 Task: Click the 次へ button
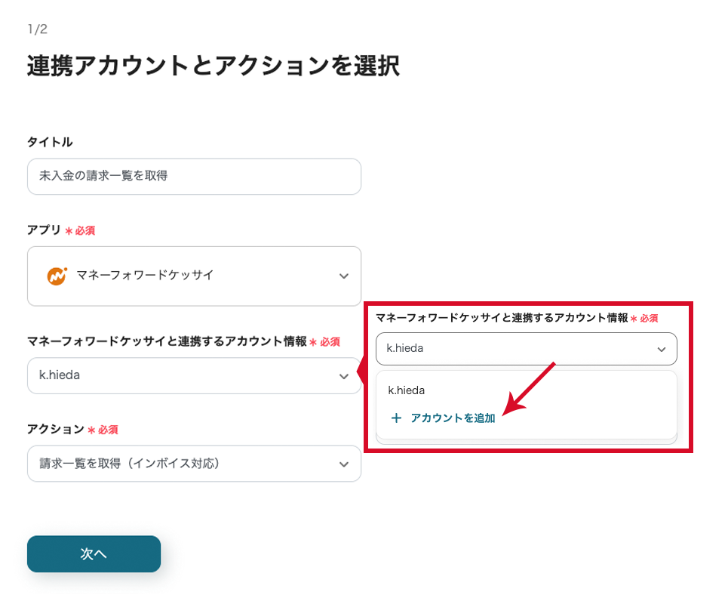pos(94,553)
